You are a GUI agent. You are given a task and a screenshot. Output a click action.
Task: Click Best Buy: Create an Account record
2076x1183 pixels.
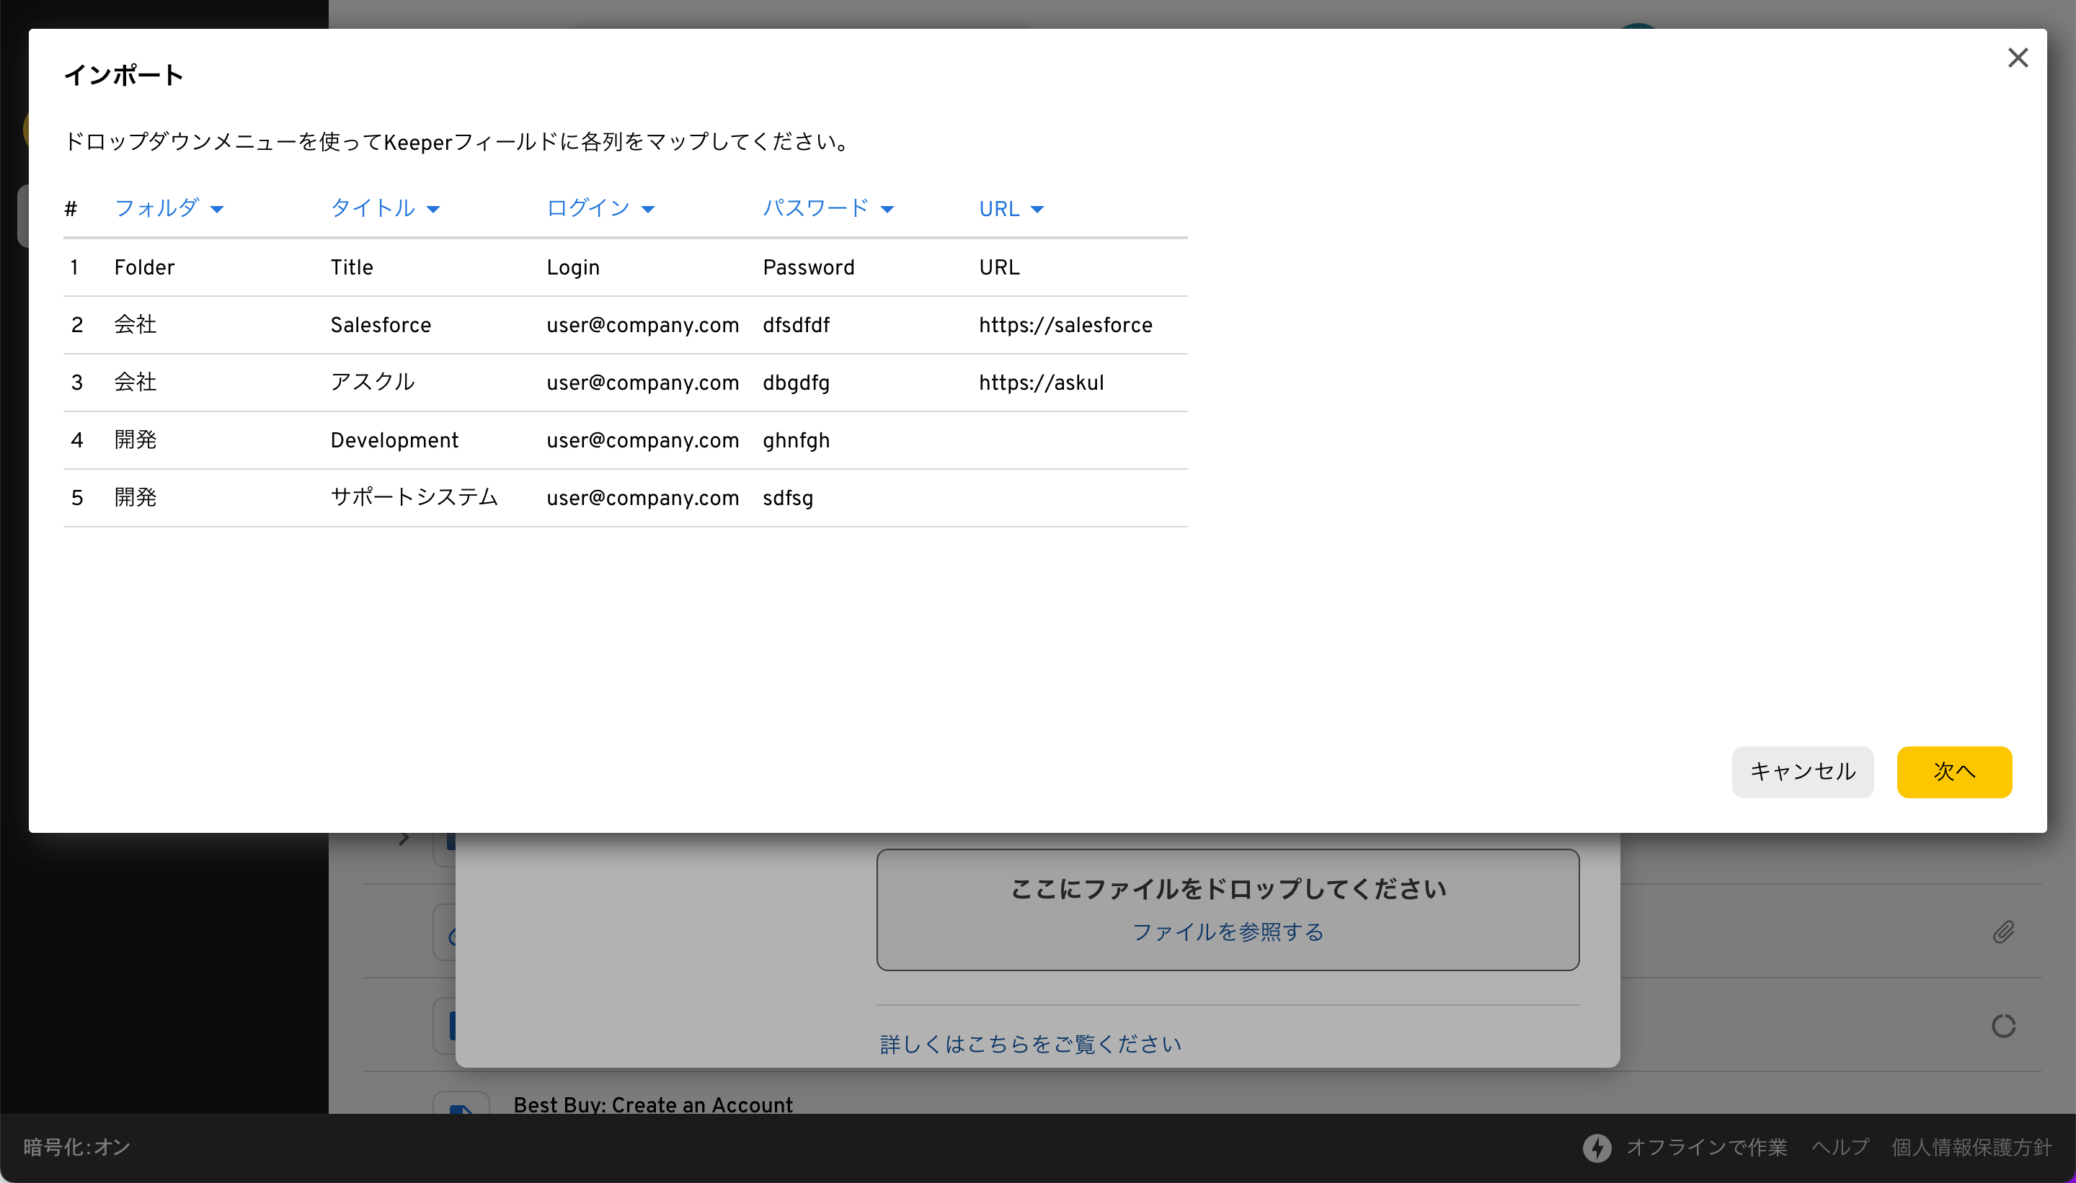tap(652, 1104)
